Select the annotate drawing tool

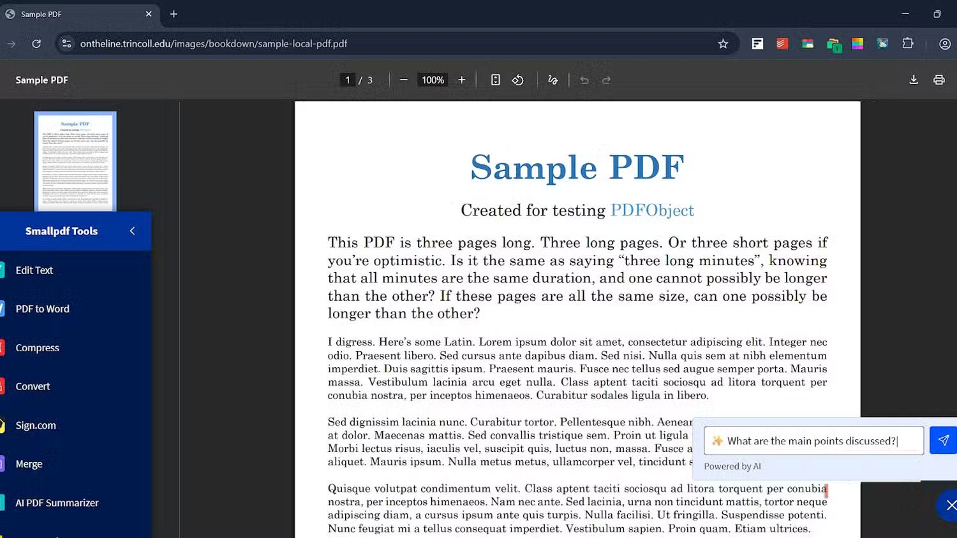click(553, 80)
